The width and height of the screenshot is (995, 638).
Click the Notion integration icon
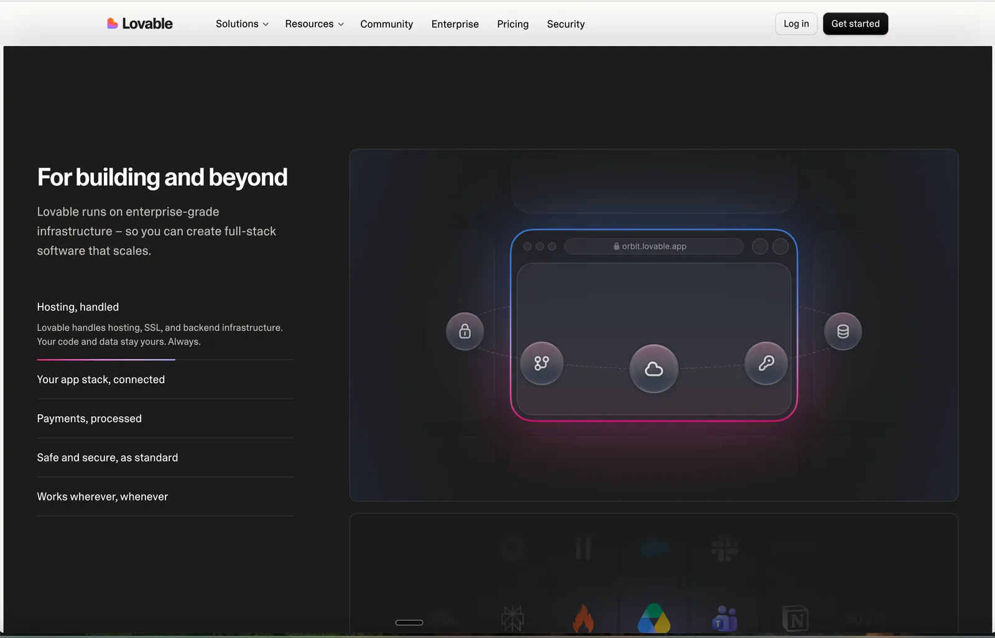795,619
